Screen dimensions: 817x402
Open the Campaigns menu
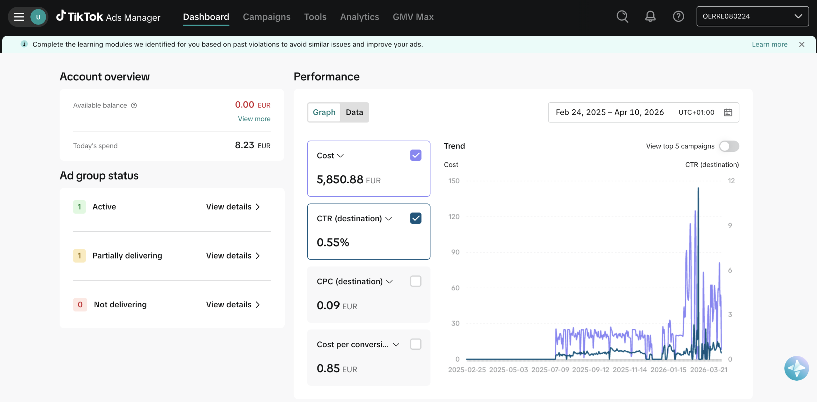pos(266,17)
